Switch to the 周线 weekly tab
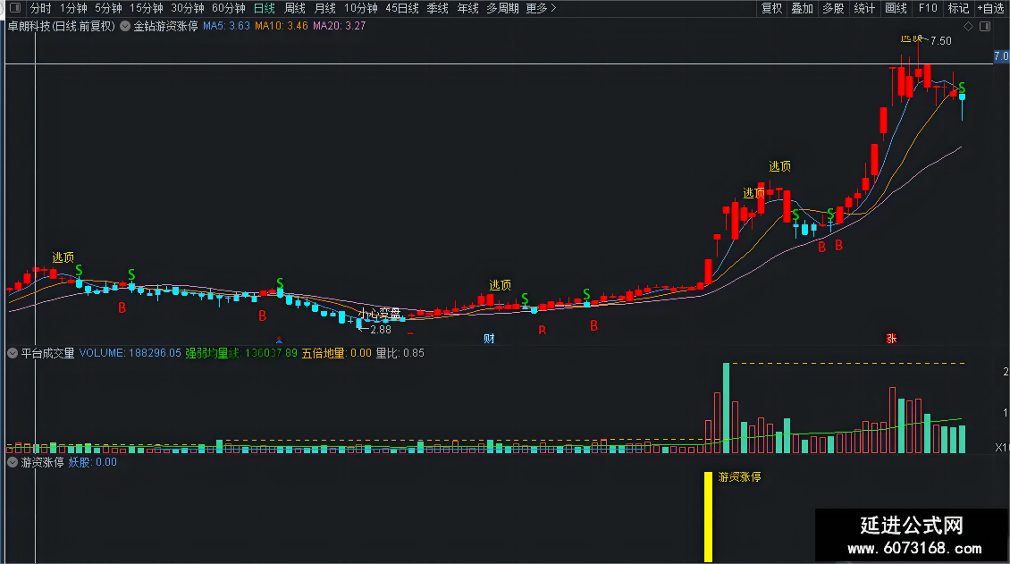 click(x=294, y=8)
